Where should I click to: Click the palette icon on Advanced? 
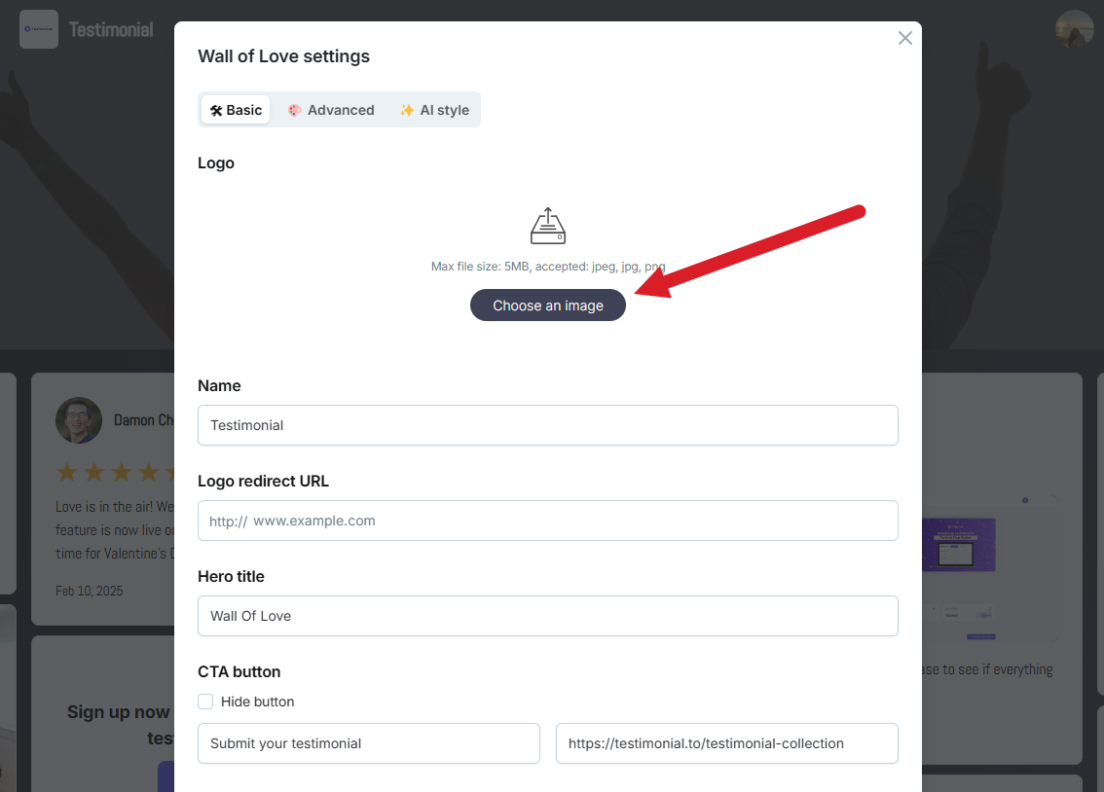[294, 110]
